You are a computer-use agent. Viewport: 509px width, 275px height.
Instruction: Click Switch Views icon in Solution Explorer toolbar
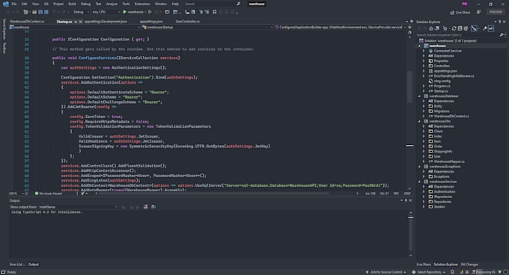click(x=437, y=28)
